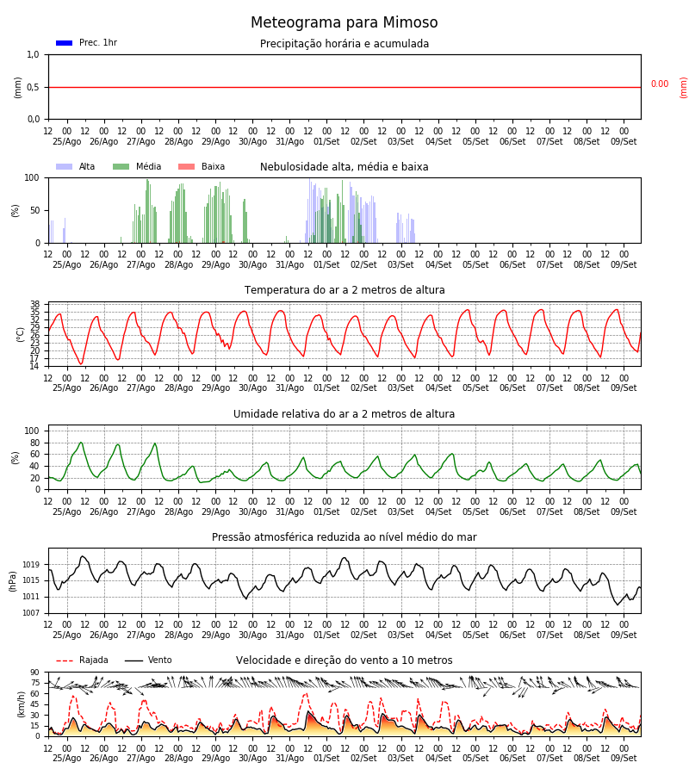The image size is (689, 775).
Task: Click the red dashed Rajada legend line
Action: coord(65,660)
